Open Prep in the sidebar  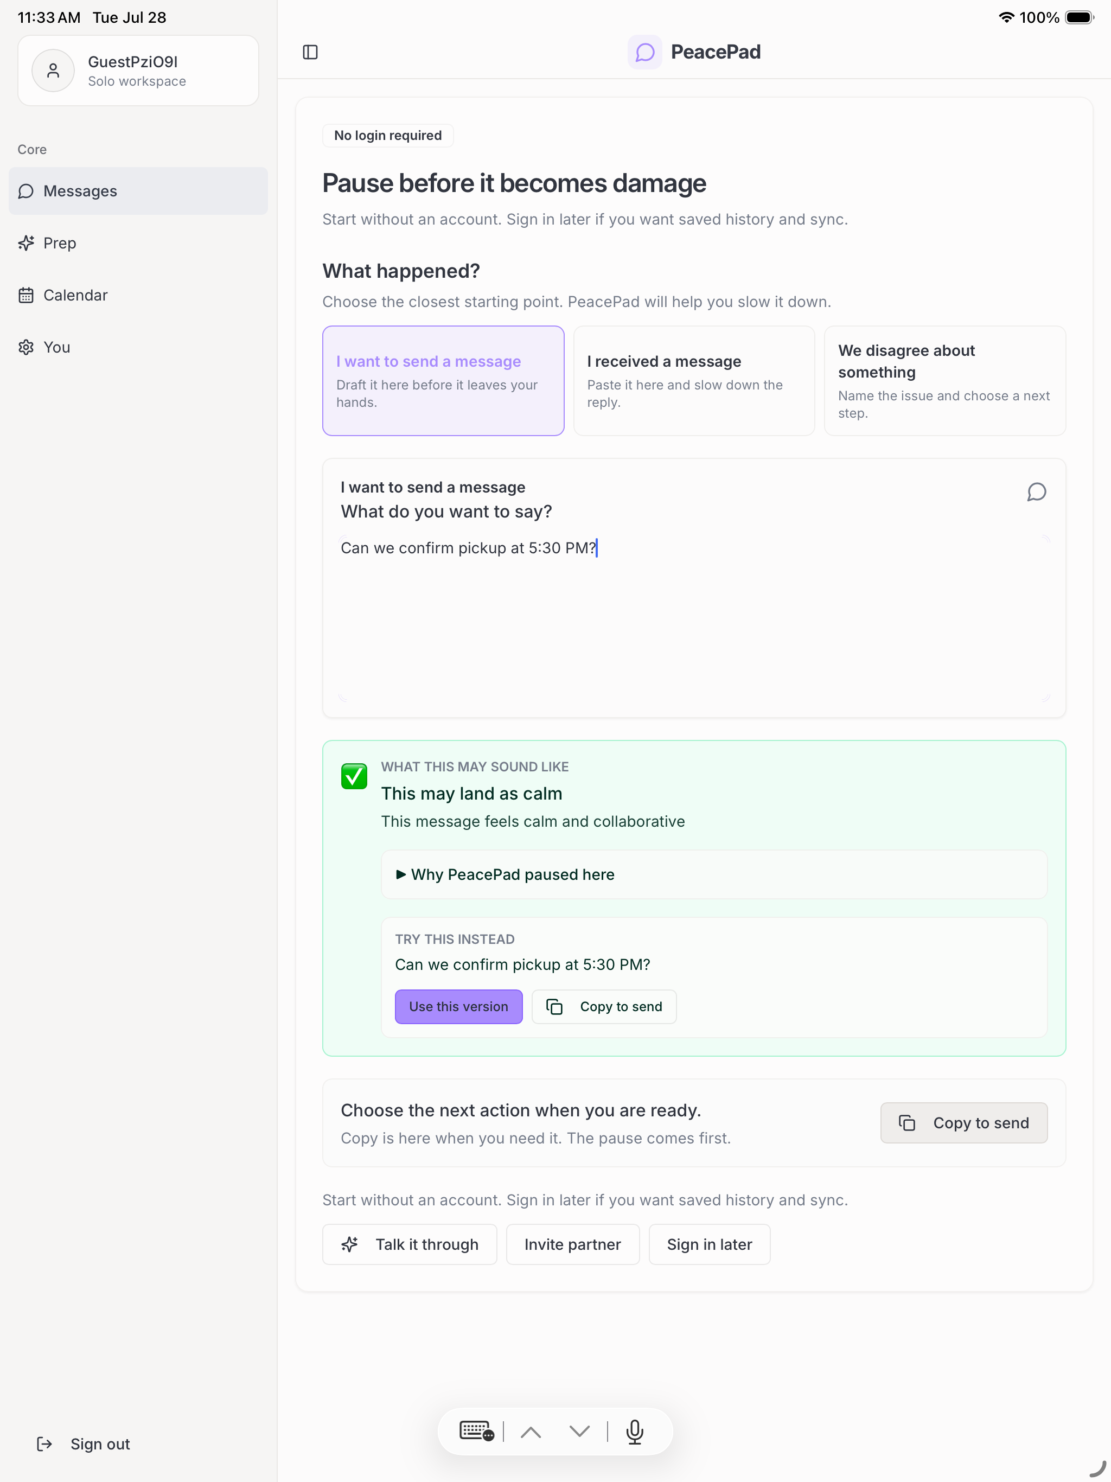click(x=138, y=243)
